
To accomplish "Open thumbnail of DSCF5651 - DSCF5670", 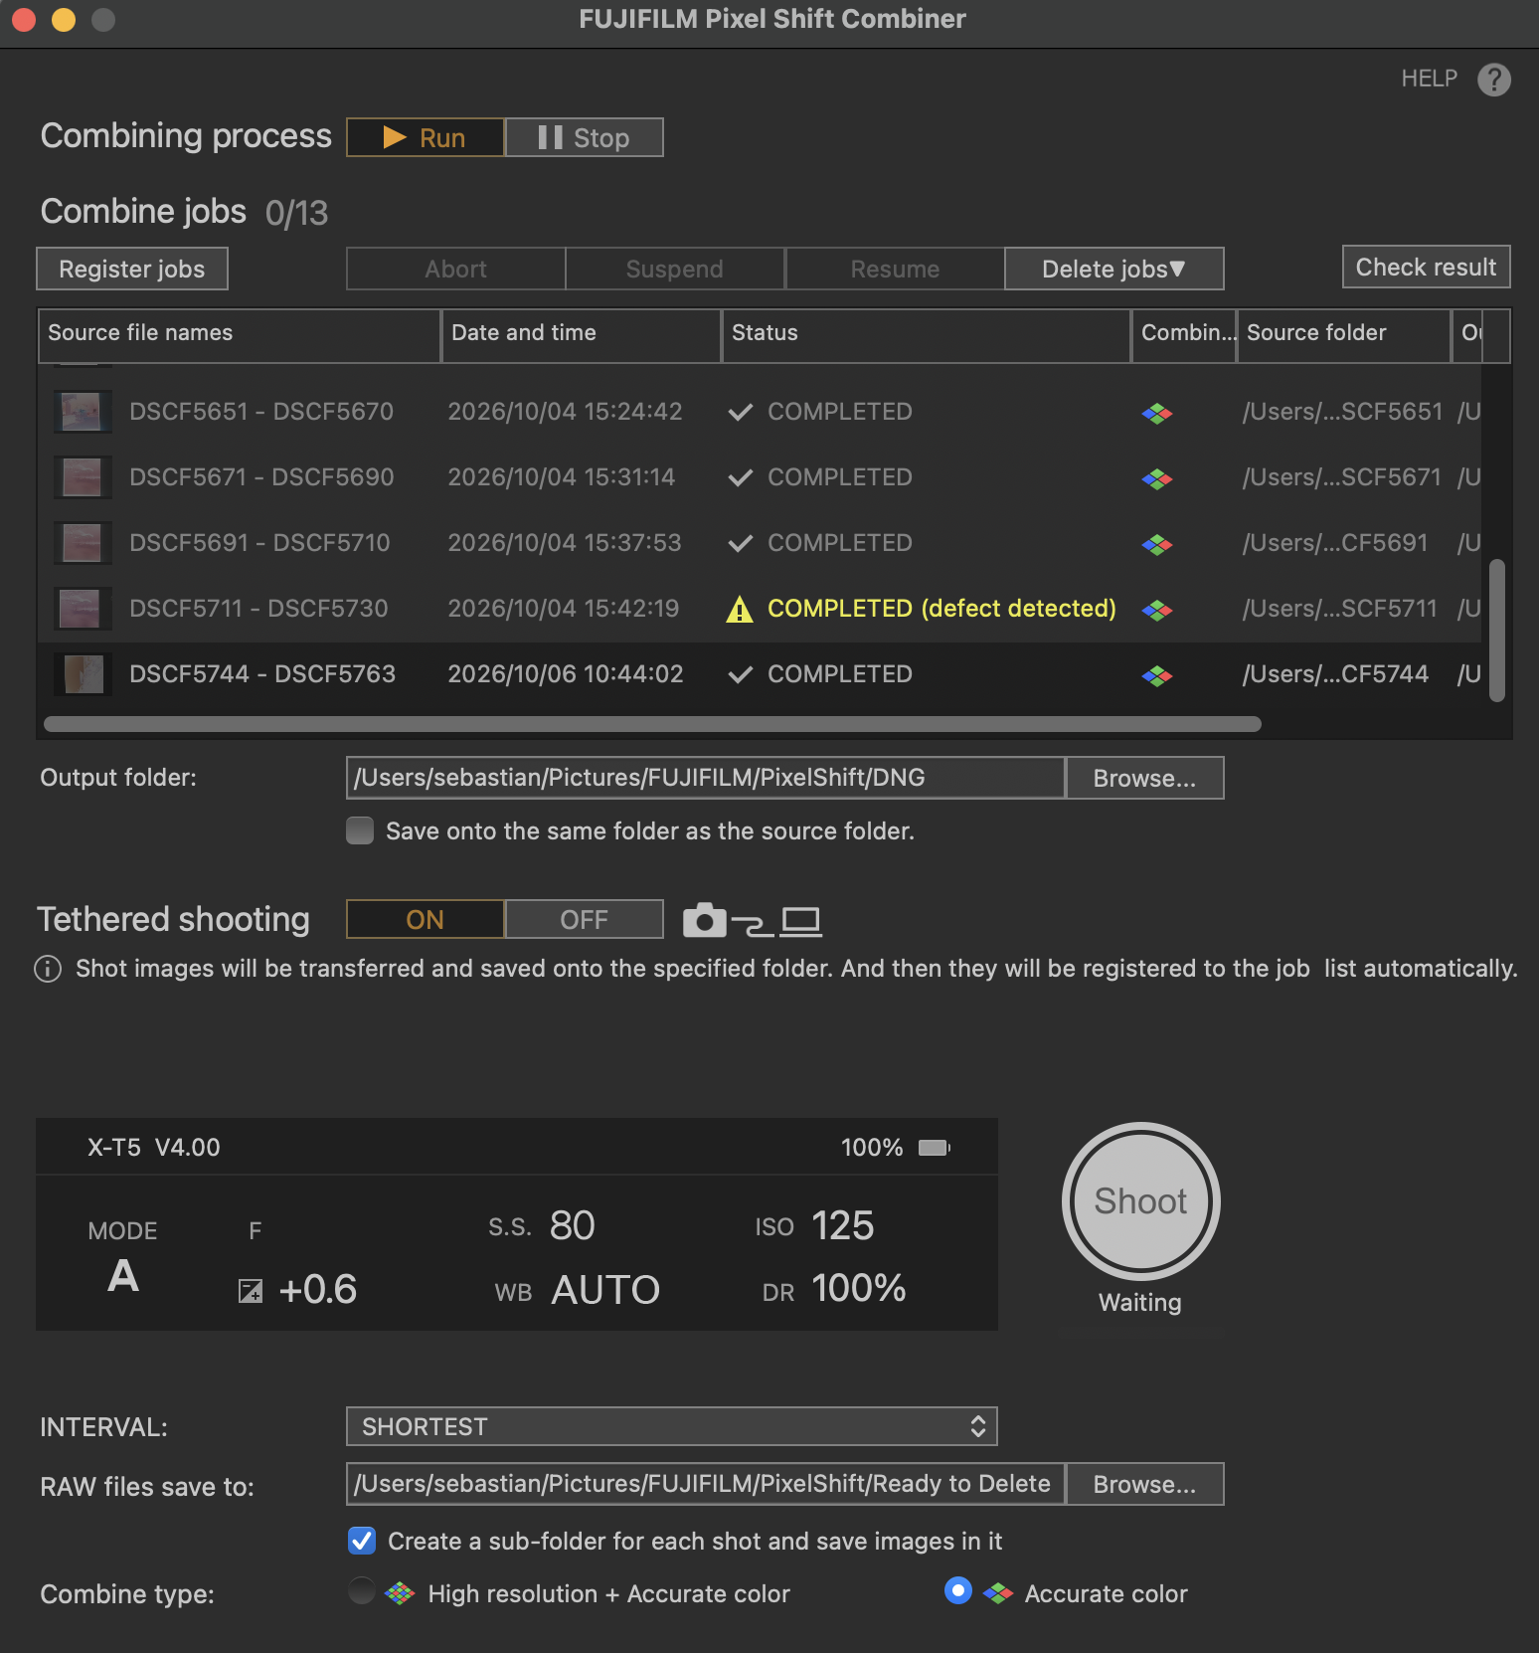I will click(x=82, y=412).
